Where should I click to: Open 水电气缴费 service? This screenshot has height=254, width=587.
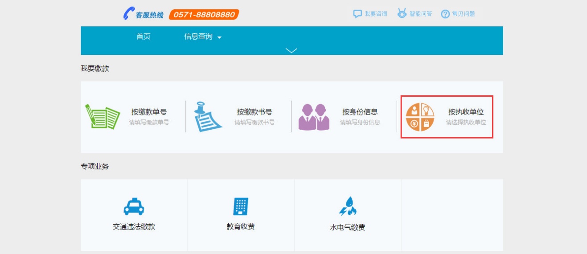tap(348, 227)
